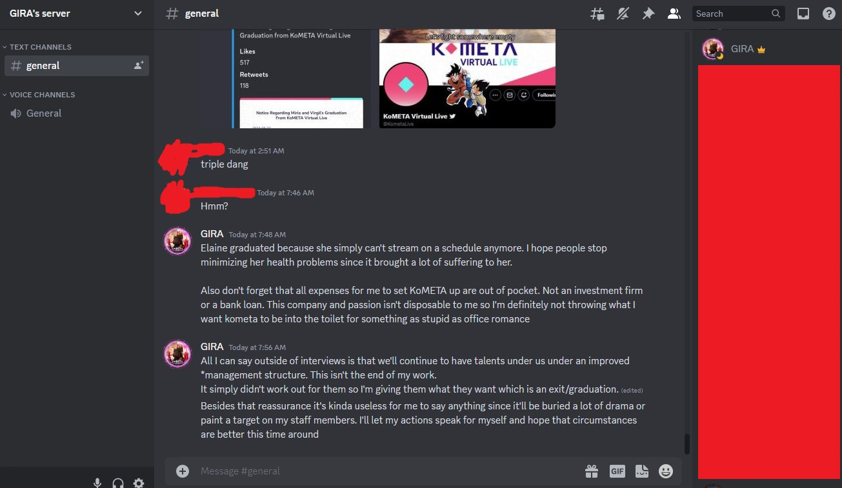This screenshot has width=842, height=488.
Task: Open the help question mark icon
Action: pos(828,14)
